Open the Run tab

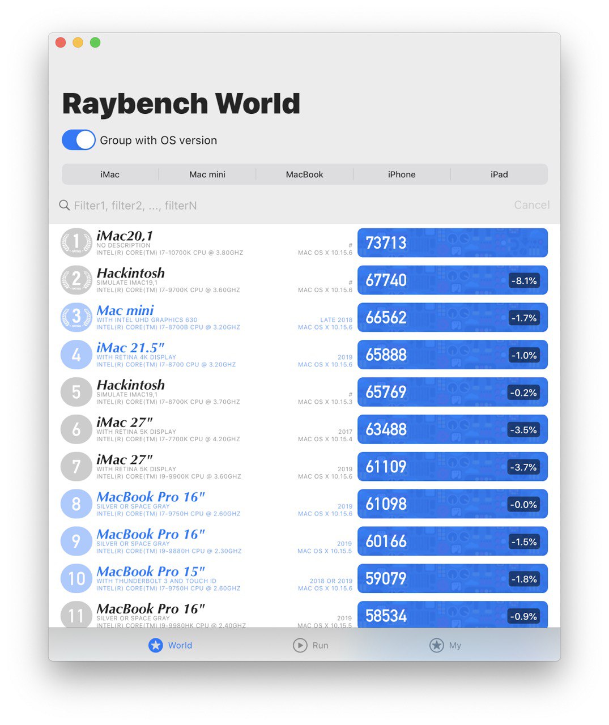[310, 645]
